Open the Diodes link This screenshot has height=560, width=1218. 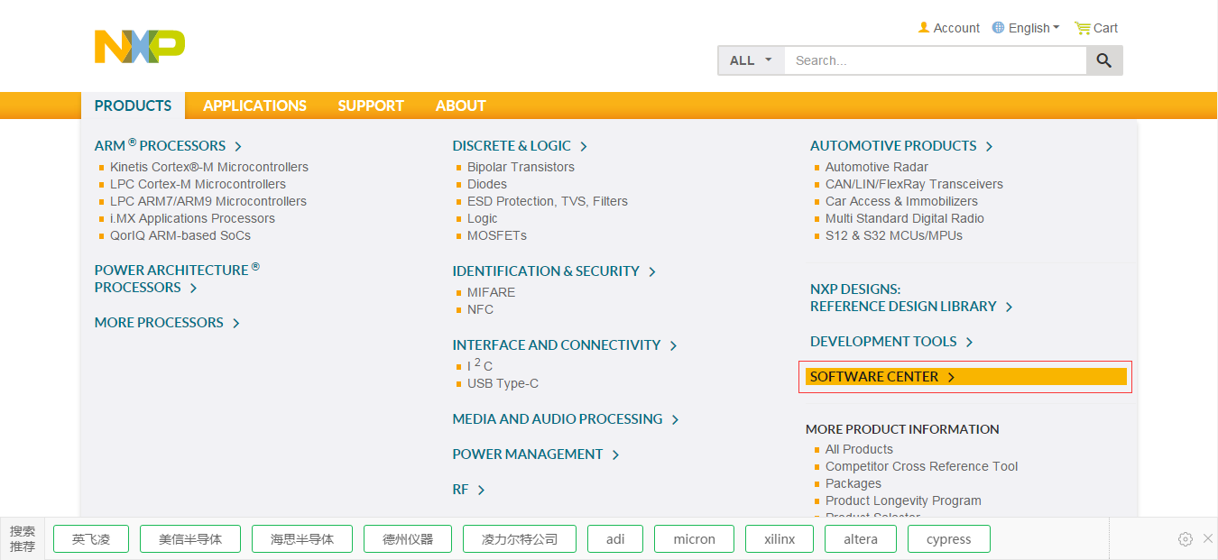(x=487, y=184)
